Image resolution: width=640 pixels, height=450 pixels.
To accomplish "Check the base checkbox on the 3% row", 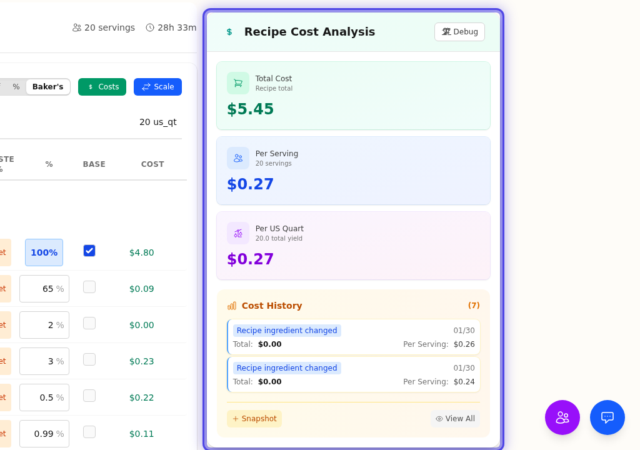I will [x=89, y=358].
